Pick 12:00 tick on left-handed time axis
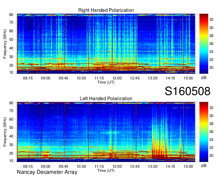The width and height of the screenshot is (217, 176). (117, 166)
